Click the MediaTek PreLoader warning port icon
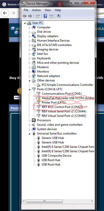The image size is (104, 211). click(39, 98)
